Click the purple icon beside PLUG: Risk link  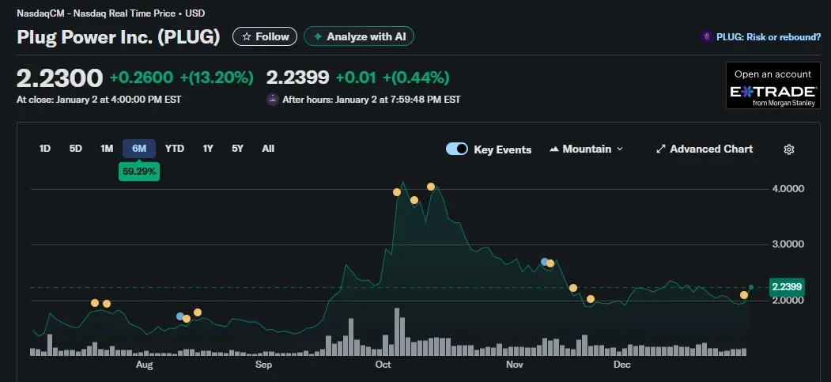coord(706,37)
